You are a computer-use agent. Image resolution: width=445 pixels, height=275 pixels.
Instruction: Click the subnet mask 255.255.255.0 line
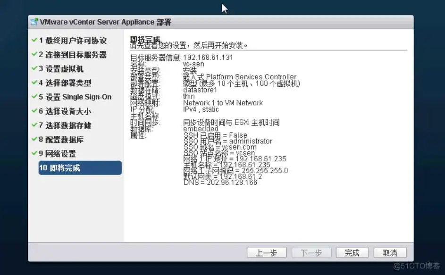[236, 171]
